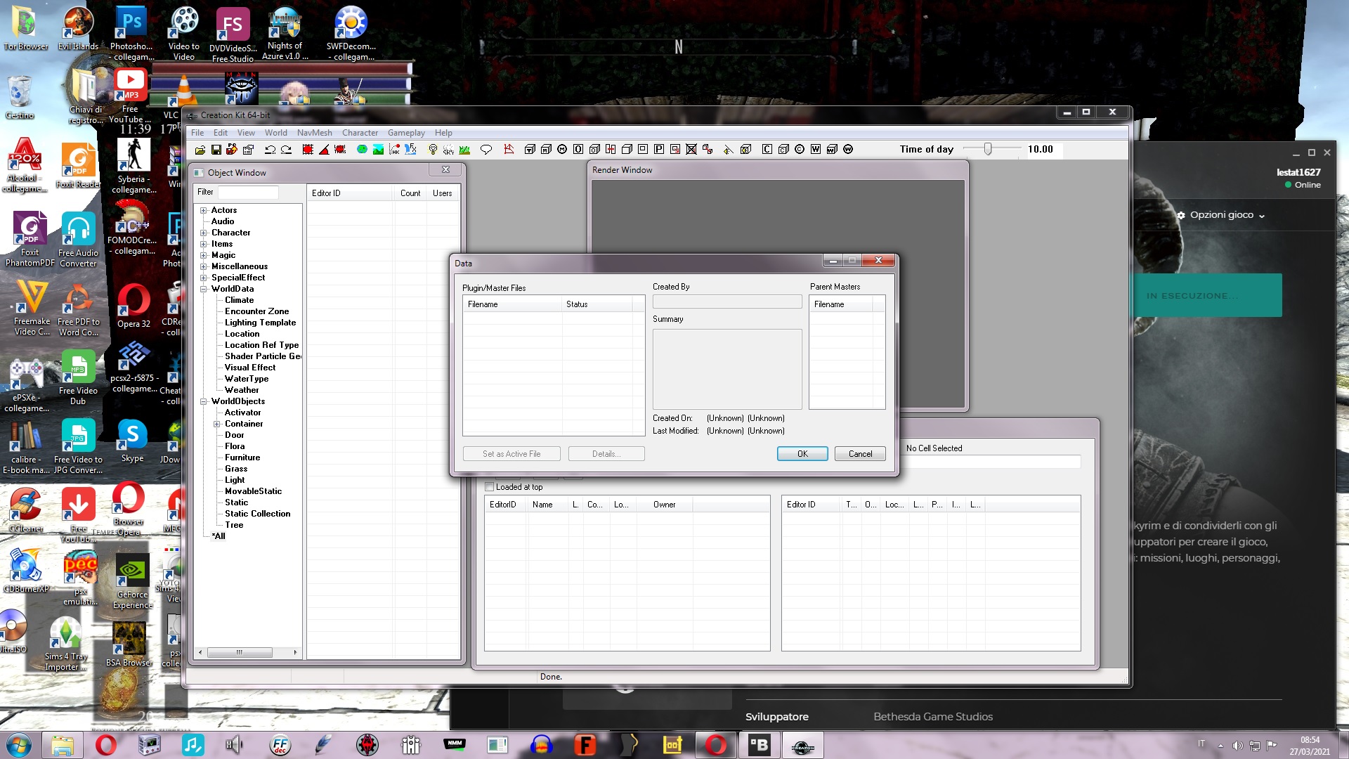The height and width of the screenshot is (759, 1349).
Task: Open the Edit menu
Action: click(221, 133)
